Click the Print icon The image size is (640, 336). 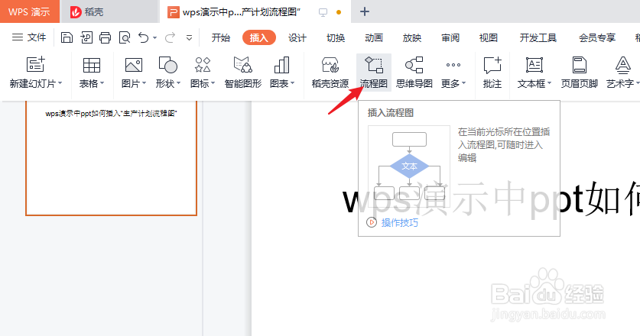106,37
